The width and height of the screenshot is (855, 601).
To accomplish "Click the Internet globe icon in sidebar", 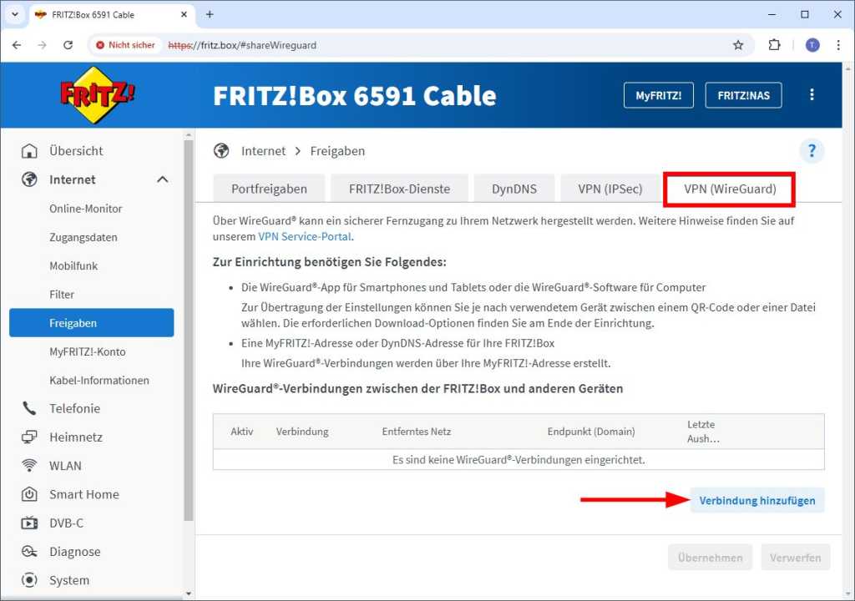I will 30,179.
